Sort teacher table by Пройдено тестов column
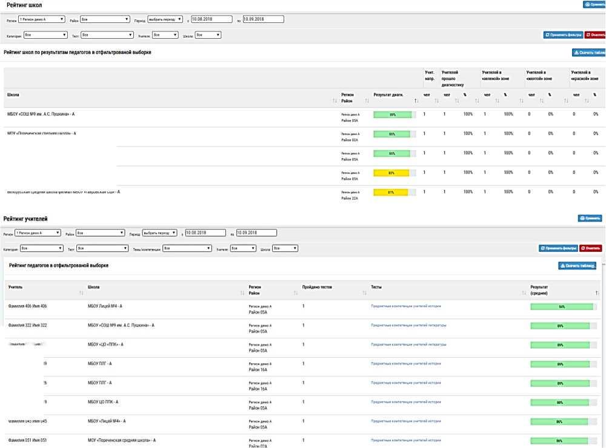This screenshot has width=606, height=448. click(364, 293)
